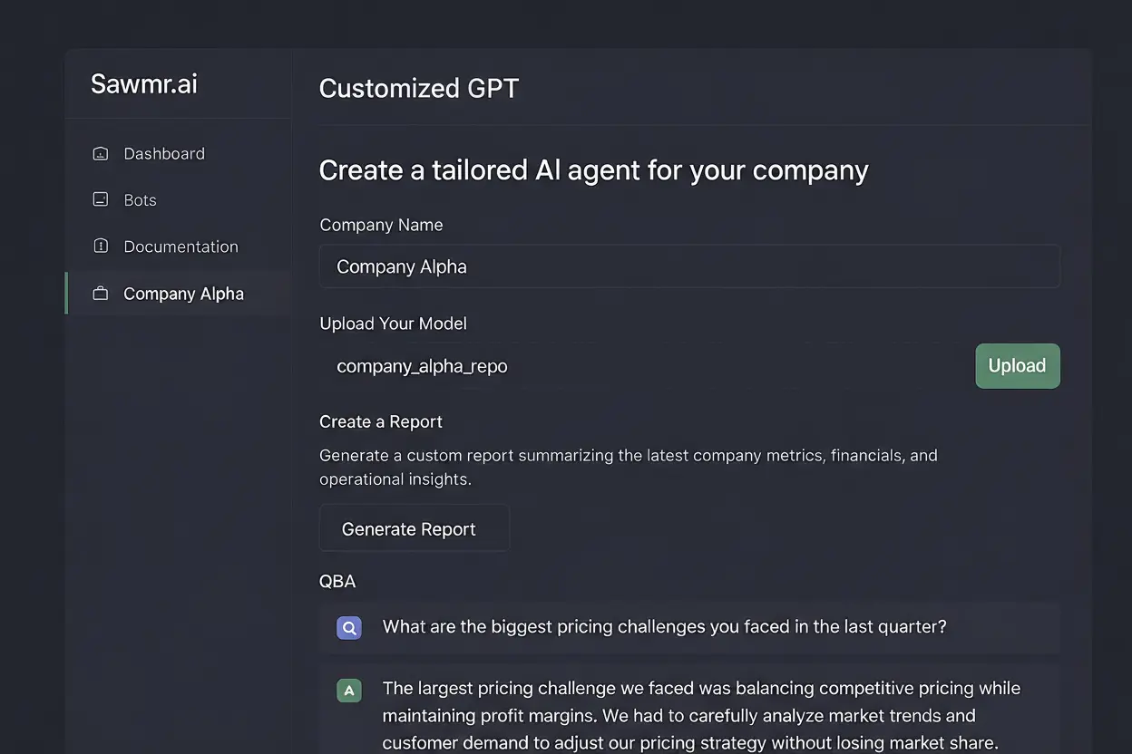Click the Dashboard sidebar icon
The image size is (1132, 754).
click(x=100, y=153)
